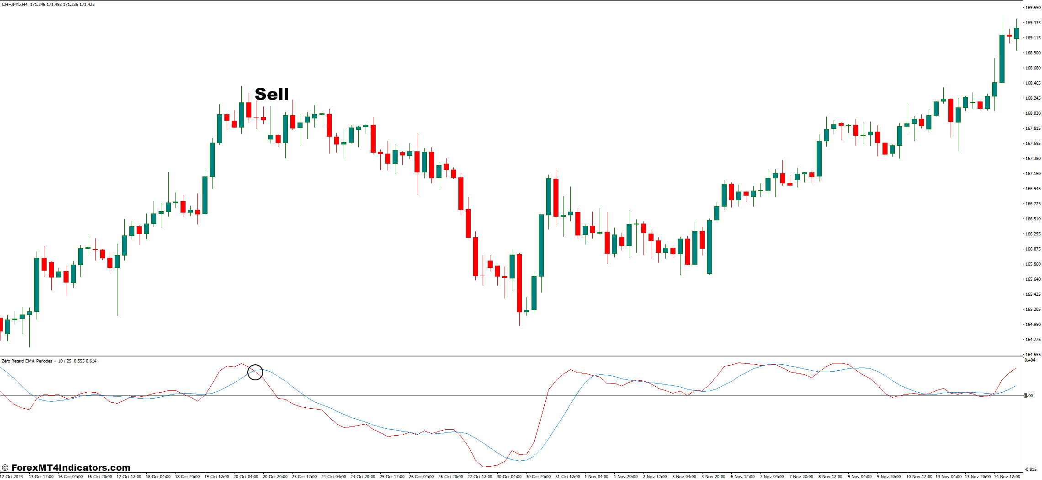Select the 1 Nov 04:00 time label
The height and width of the screenshot is (480, 1042).
pyautogui.click(x=596, y=477)
